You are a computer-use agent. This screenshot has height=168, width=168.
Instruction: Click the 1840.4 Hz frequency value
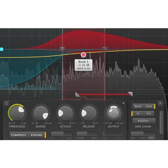point(83,69)
